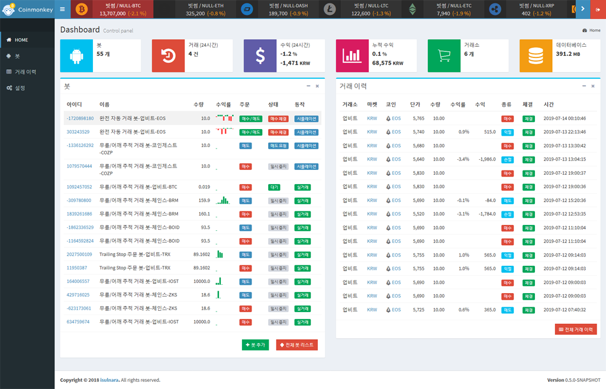Click Version 0.5.0-SNAPSHOT footer text
This screenshot has height=389, width=606.
tap(573, 380)
